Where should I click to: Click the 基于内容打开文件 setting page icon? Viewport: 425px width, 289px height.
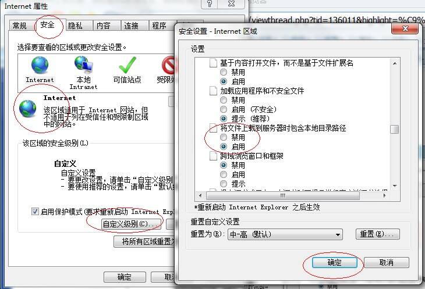(x=213, y=63)
